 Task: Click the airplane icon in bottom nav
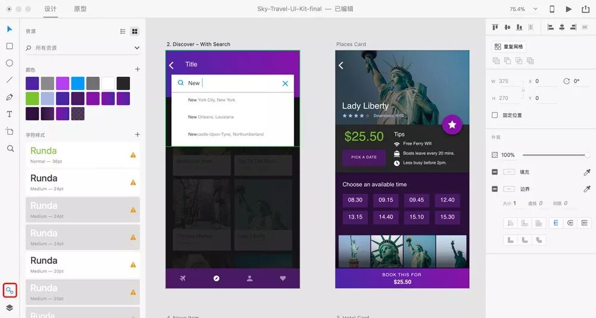point(182,278)
